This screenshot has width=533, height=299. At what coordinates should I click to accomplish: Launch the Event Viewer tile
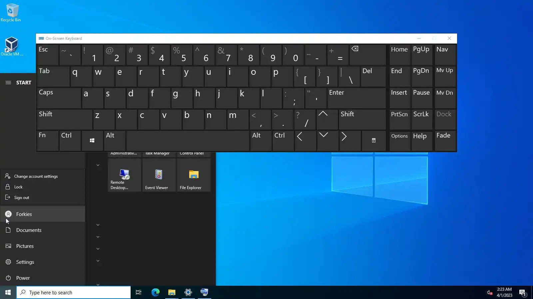click(x=159, y=175)
